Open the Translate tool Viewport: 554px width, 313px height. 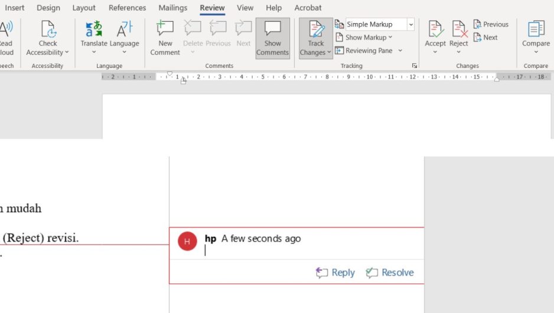pyautogui.click(x=94, y=34)
